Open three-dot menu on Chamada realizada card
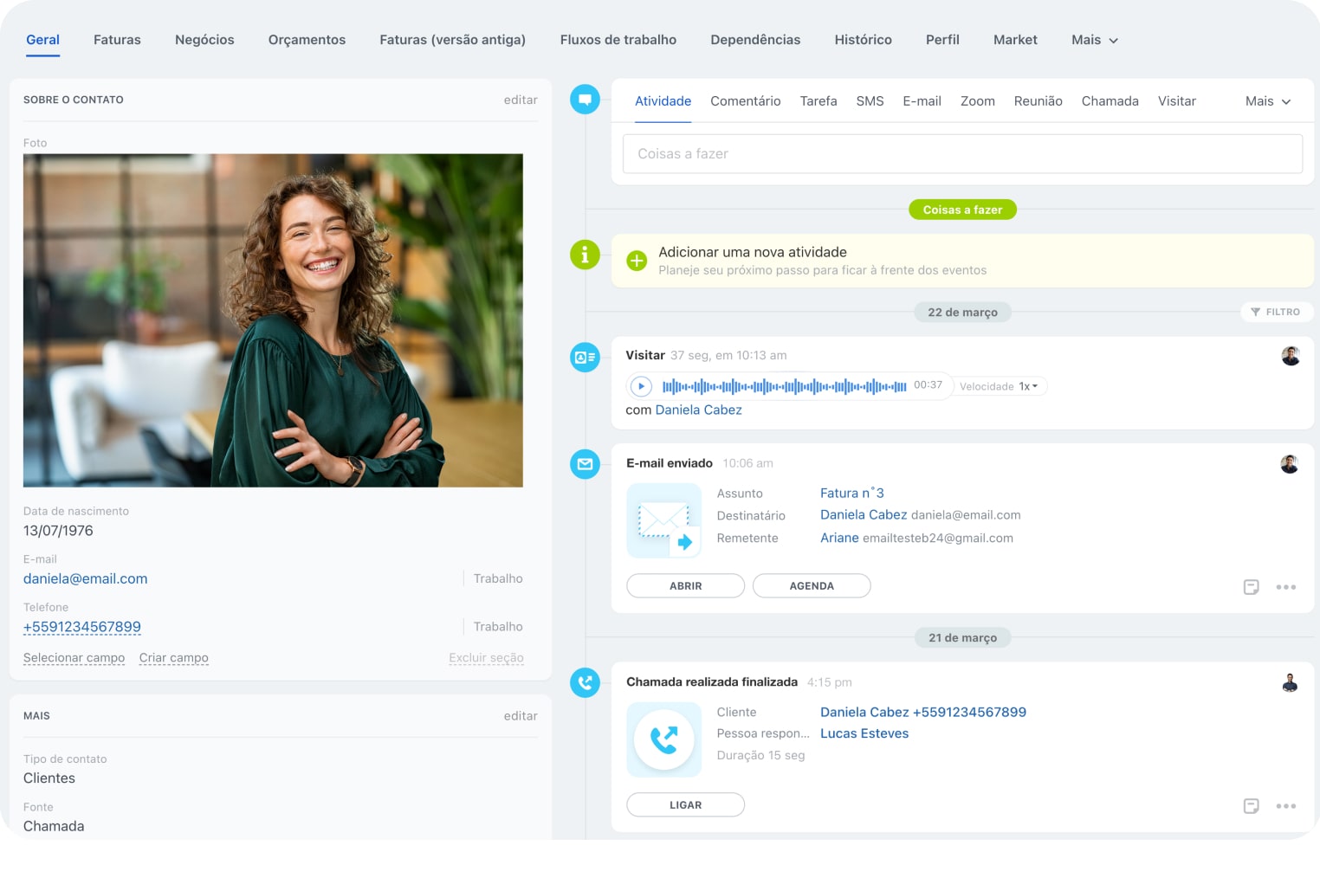 tap(1285, 806)
